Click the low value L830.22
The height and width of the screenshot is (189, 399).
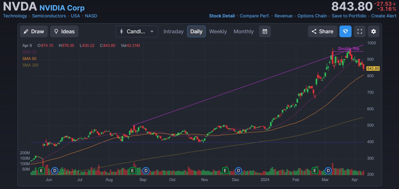[x=87, y=45]
